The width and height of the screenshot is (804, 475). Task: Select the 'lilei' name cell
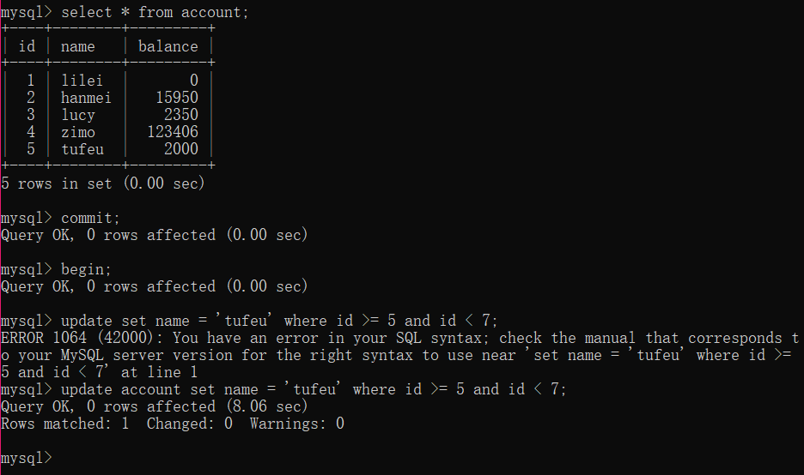tap(82, 81)
